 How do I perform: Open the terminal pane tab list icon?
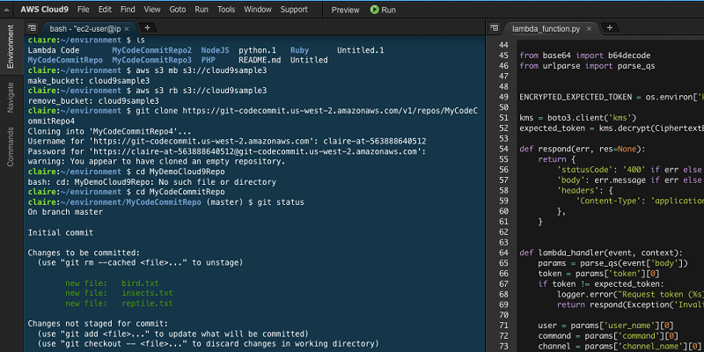coord(32,28)
